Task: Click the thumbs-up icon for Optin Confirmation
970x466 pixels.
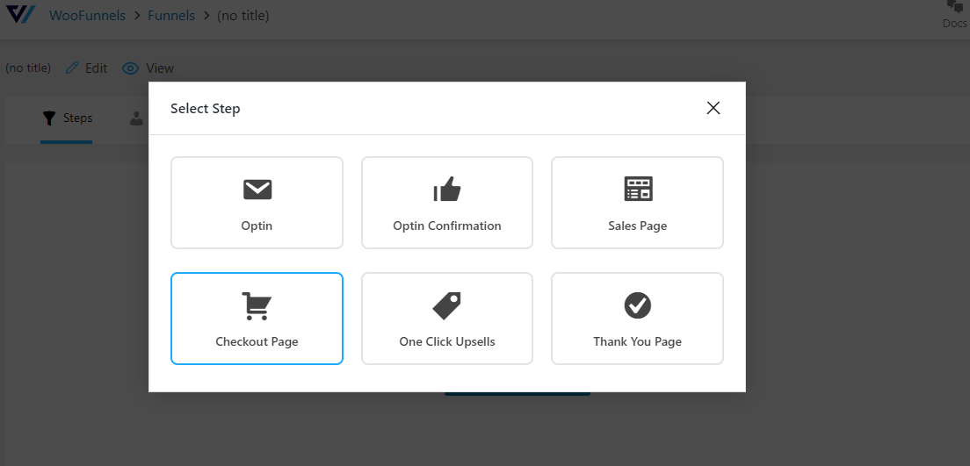Action: click(447, 189)
